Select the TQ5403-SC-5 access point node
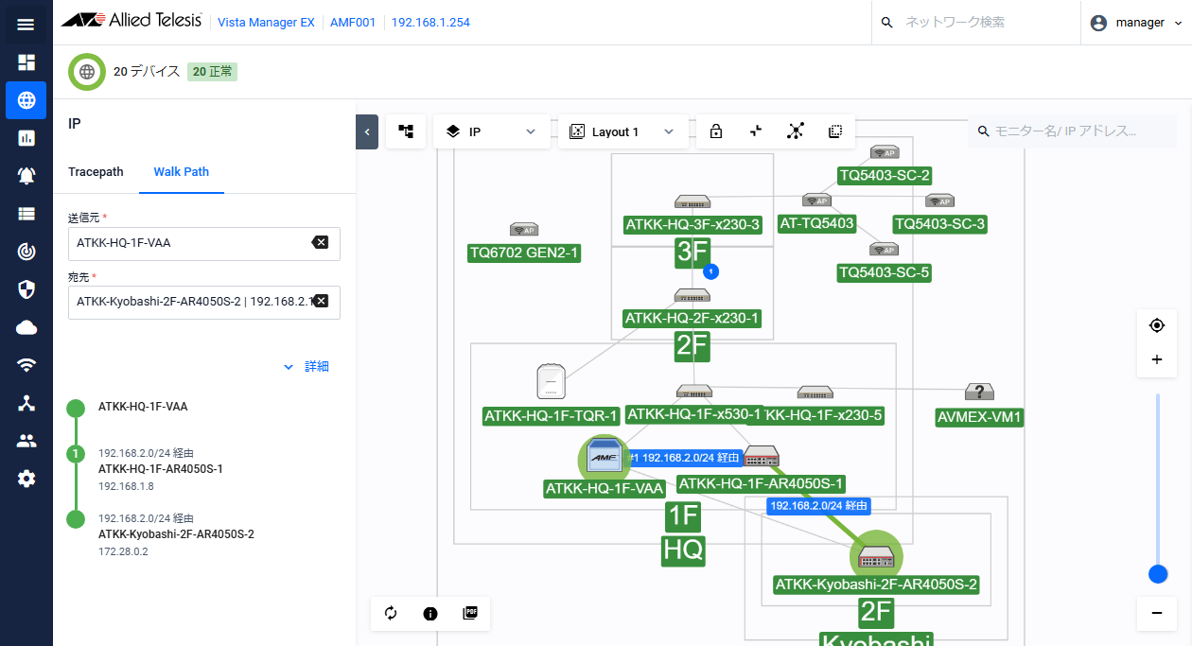Viewport: 1192px width, 646px height. [885, 250]
